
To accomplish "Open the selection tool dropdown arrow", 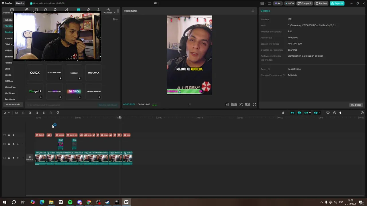I will [9, 113].
